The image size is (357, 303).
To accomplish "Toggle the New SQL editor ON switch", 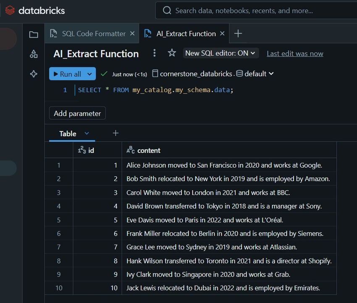I will pyautogui.click(x=221, y=53).
